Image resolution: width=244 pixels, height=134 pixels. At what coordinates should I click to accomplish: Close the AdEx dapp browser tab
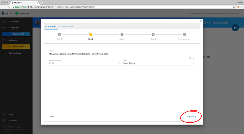[37, 3]
